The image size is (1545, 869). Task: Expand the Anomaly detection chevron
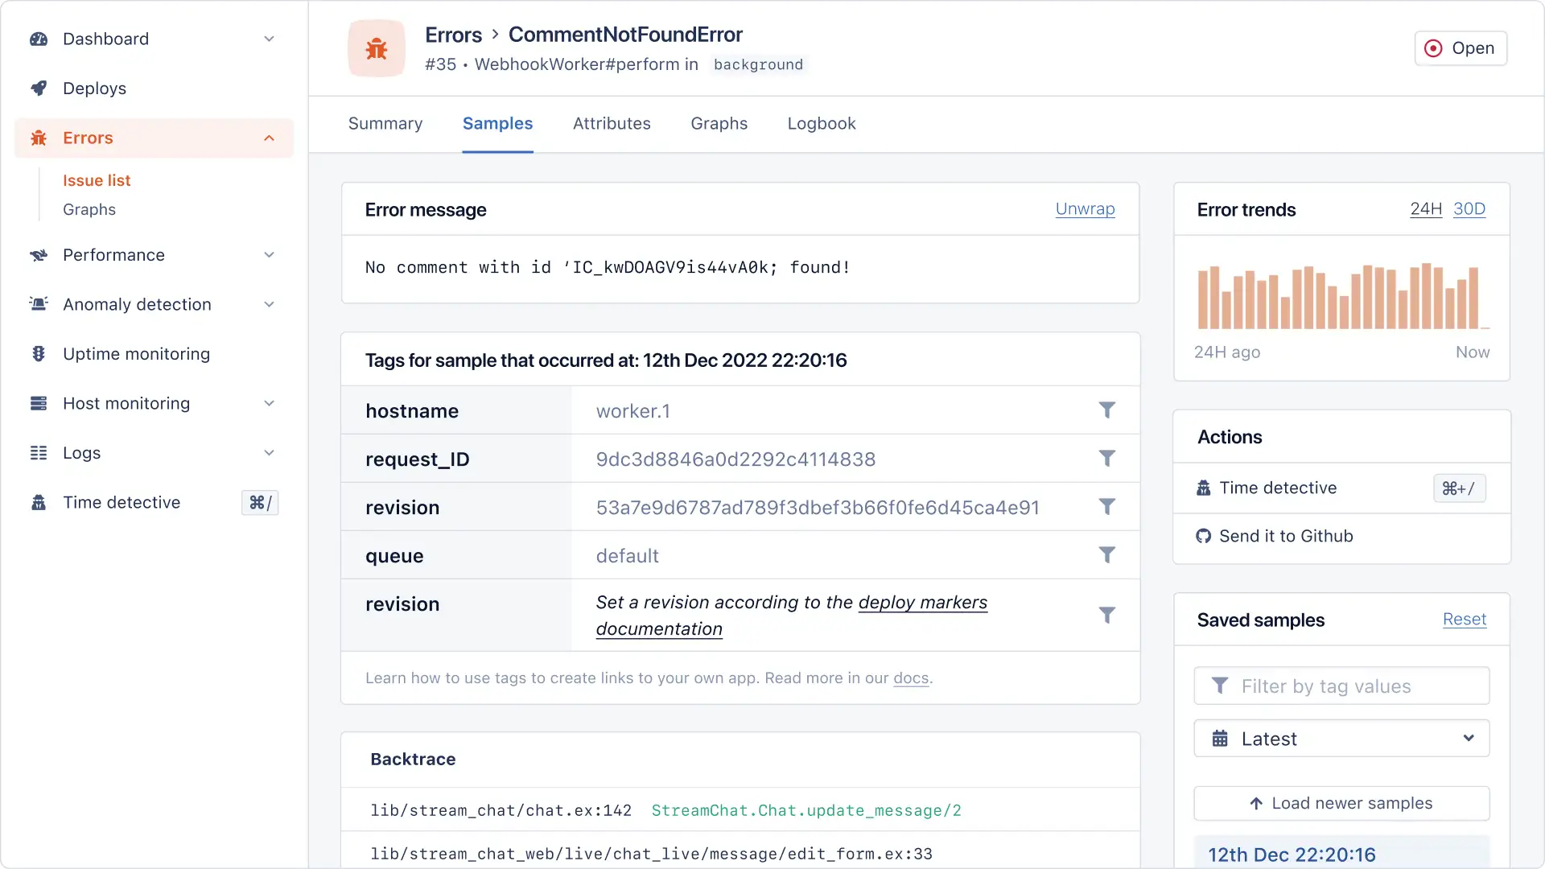click(270, 304)
